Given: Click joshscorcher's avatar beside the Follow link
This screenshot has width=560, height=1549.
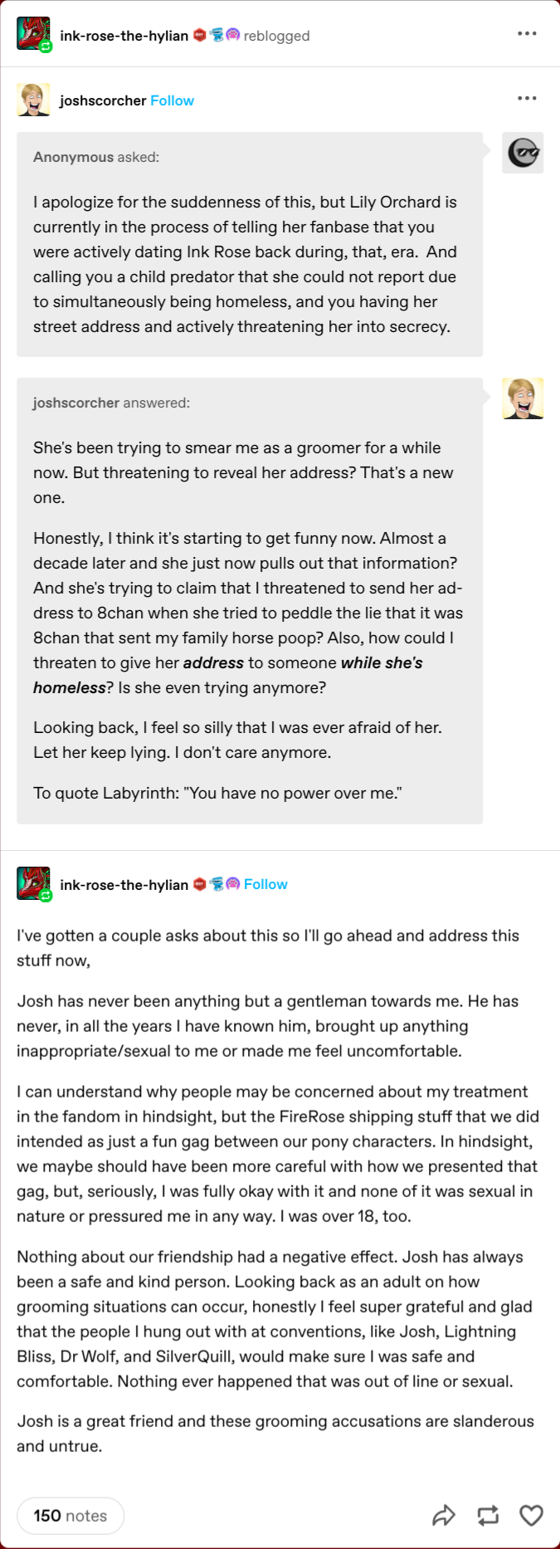Looking at the screenshot, I should coord(33,100).
